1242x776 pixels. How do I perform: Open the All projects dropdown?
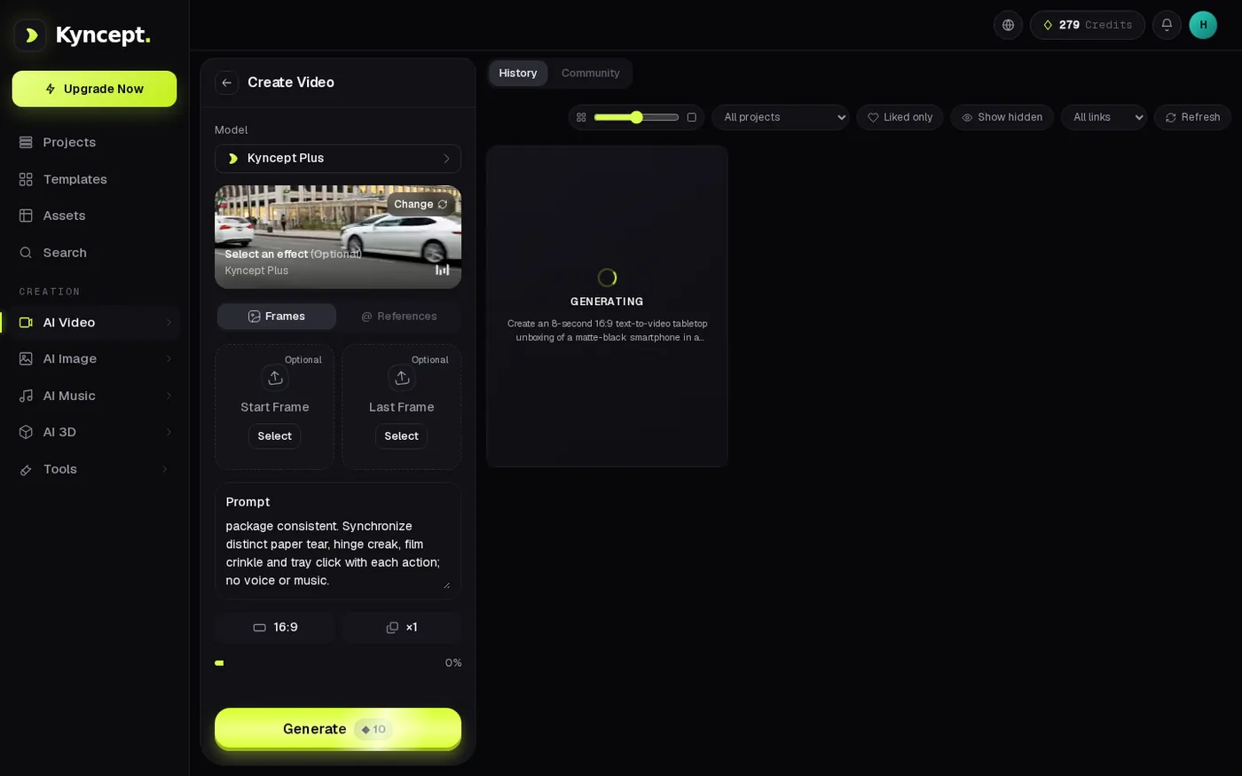click(x=781, y=117)
